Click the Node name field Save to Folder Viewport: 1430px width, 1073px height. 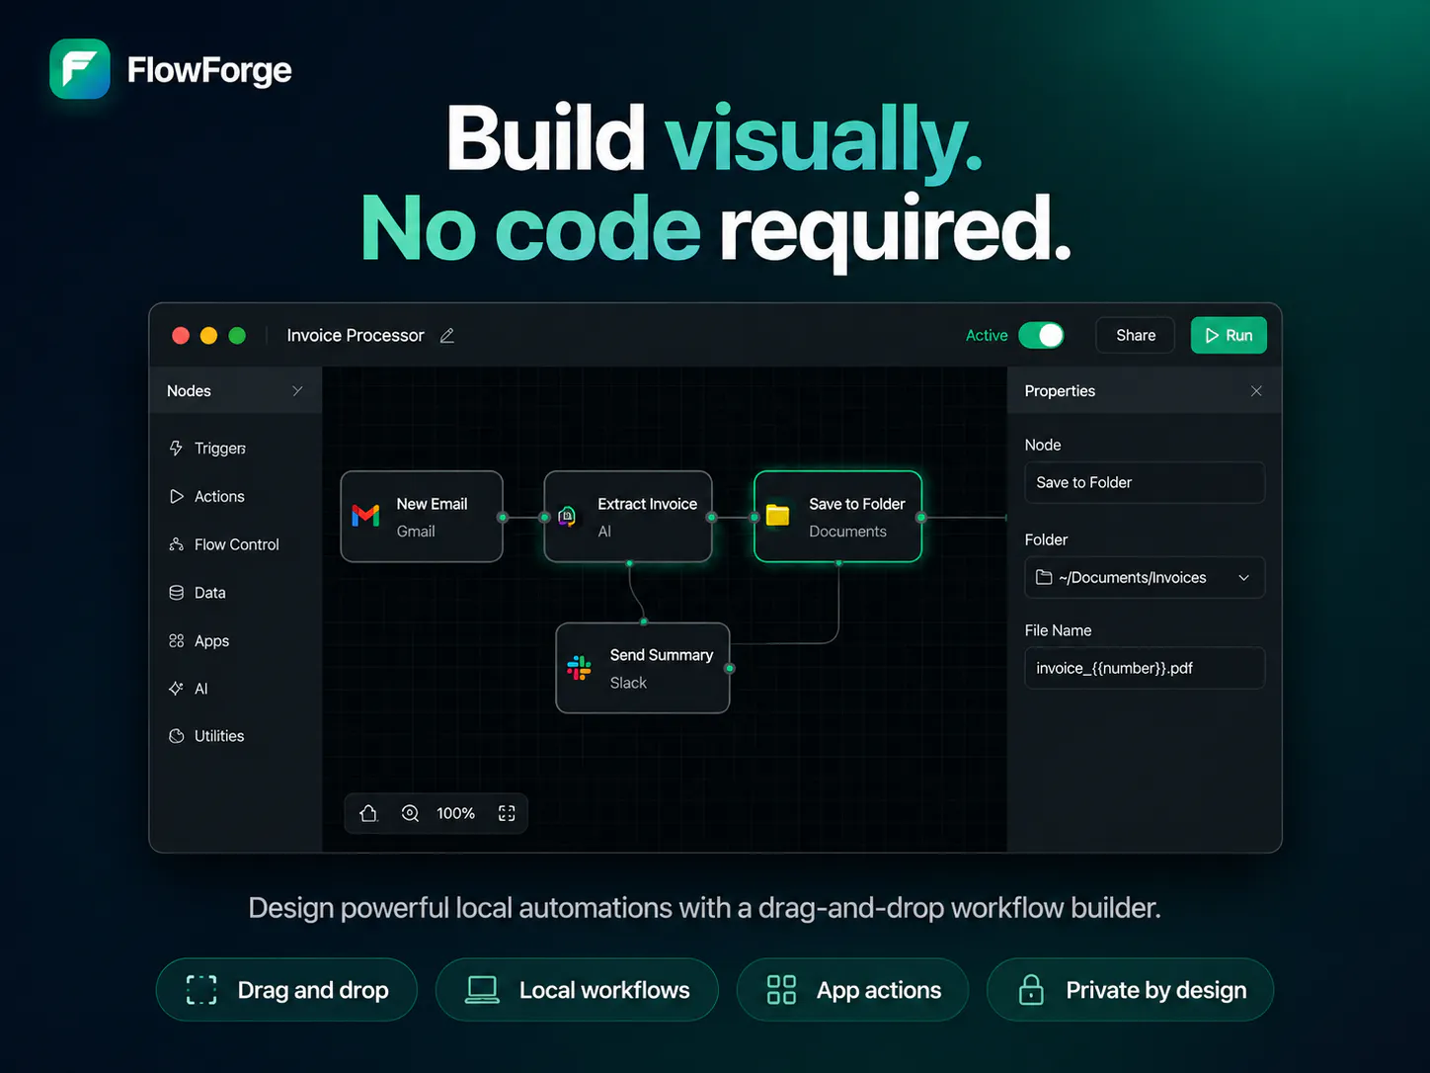(x=1144, y=482)
